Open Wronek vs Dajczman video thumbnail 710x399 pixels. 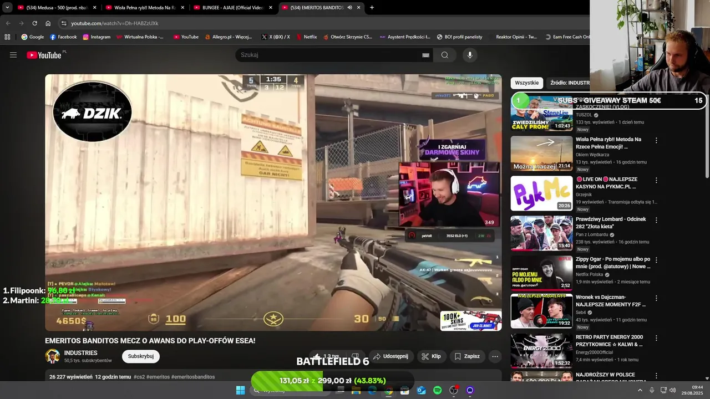point(541,311)
